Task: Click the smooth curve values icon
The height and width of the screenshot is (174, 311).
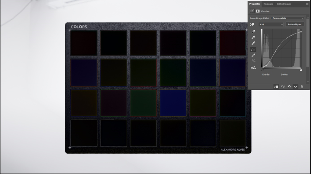Action: [253, 61]
